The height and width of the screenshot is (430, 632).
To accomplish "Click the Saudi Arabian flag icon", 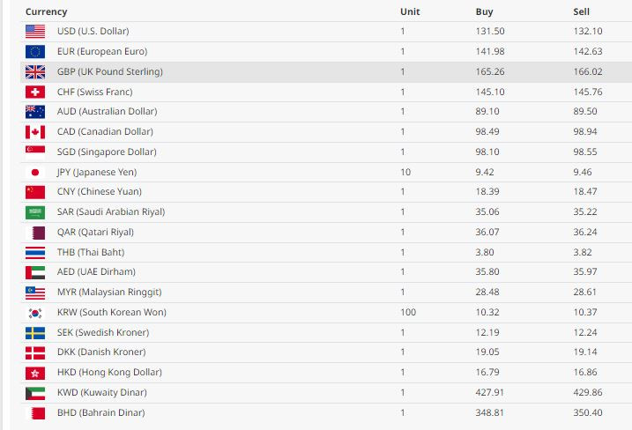I will point(35,212).
